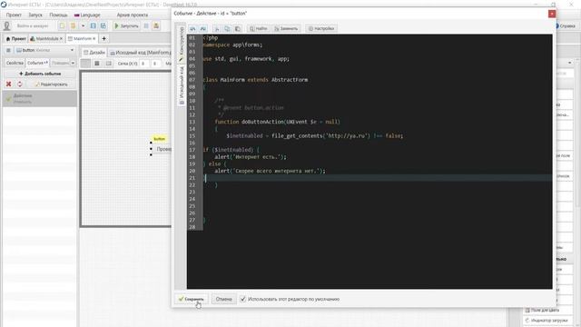Image resolution: width=581 pixels, height=327 pixels.
Task: Open the Language menu
Action: tap(87, 15)
